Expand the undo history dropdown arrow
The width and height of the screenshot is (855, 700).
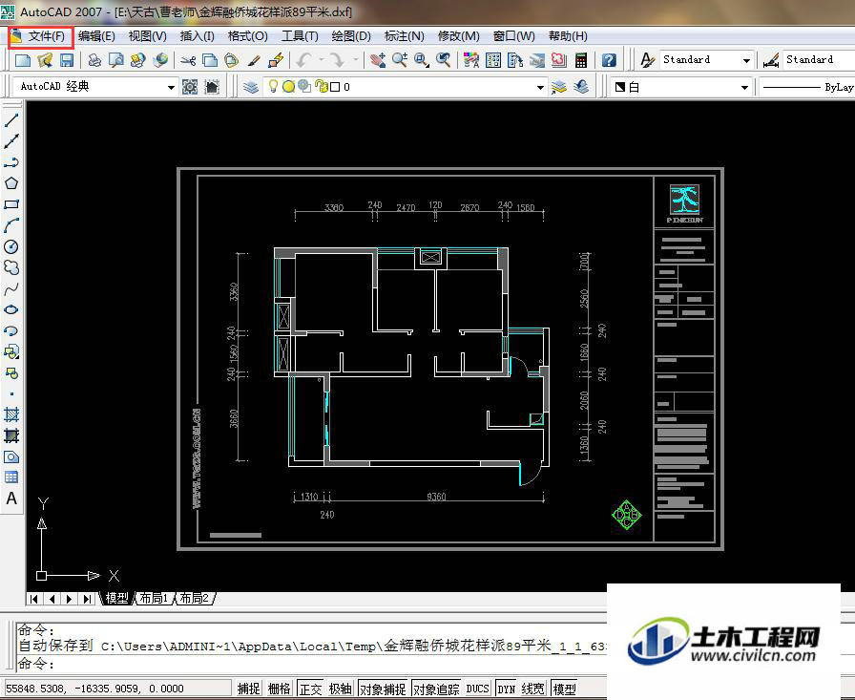pyautogui.click(x=322, y=60)
